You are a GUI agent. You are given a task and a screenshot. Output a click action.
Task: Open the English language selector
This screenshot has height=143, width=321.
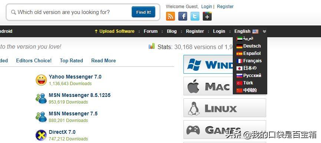coord(242,31)
